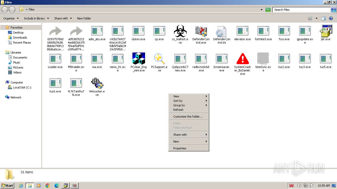Screen dimensions: 337x189
Task: Open the Organize dropdown menu
Action: point(11,18)
